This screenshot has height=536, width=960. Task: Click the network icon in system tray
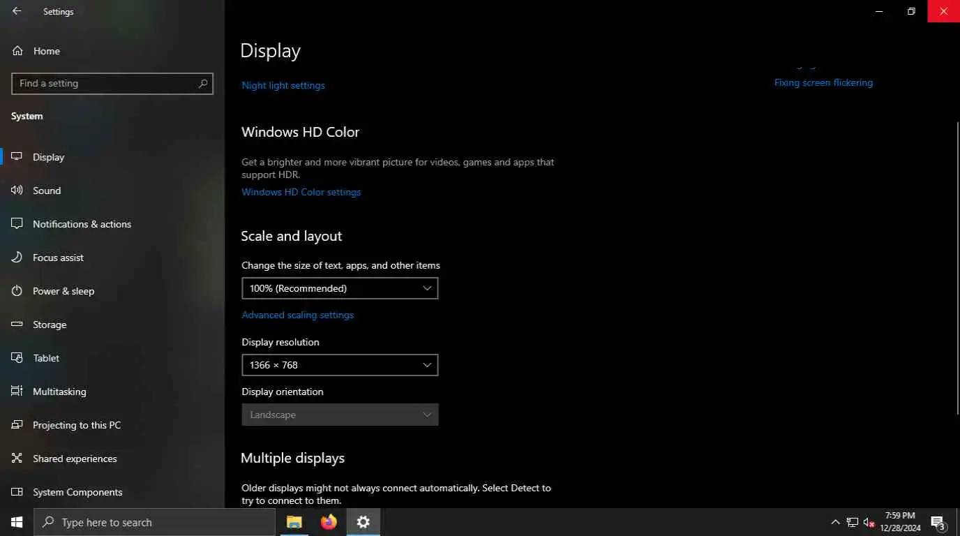coord(853,522)
